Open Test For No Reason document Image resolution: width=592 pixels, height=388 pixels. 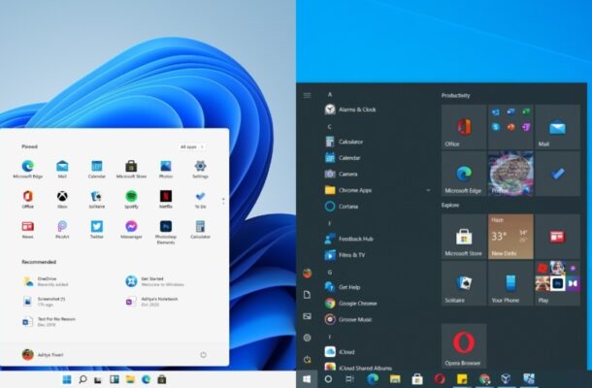point(49,321)
